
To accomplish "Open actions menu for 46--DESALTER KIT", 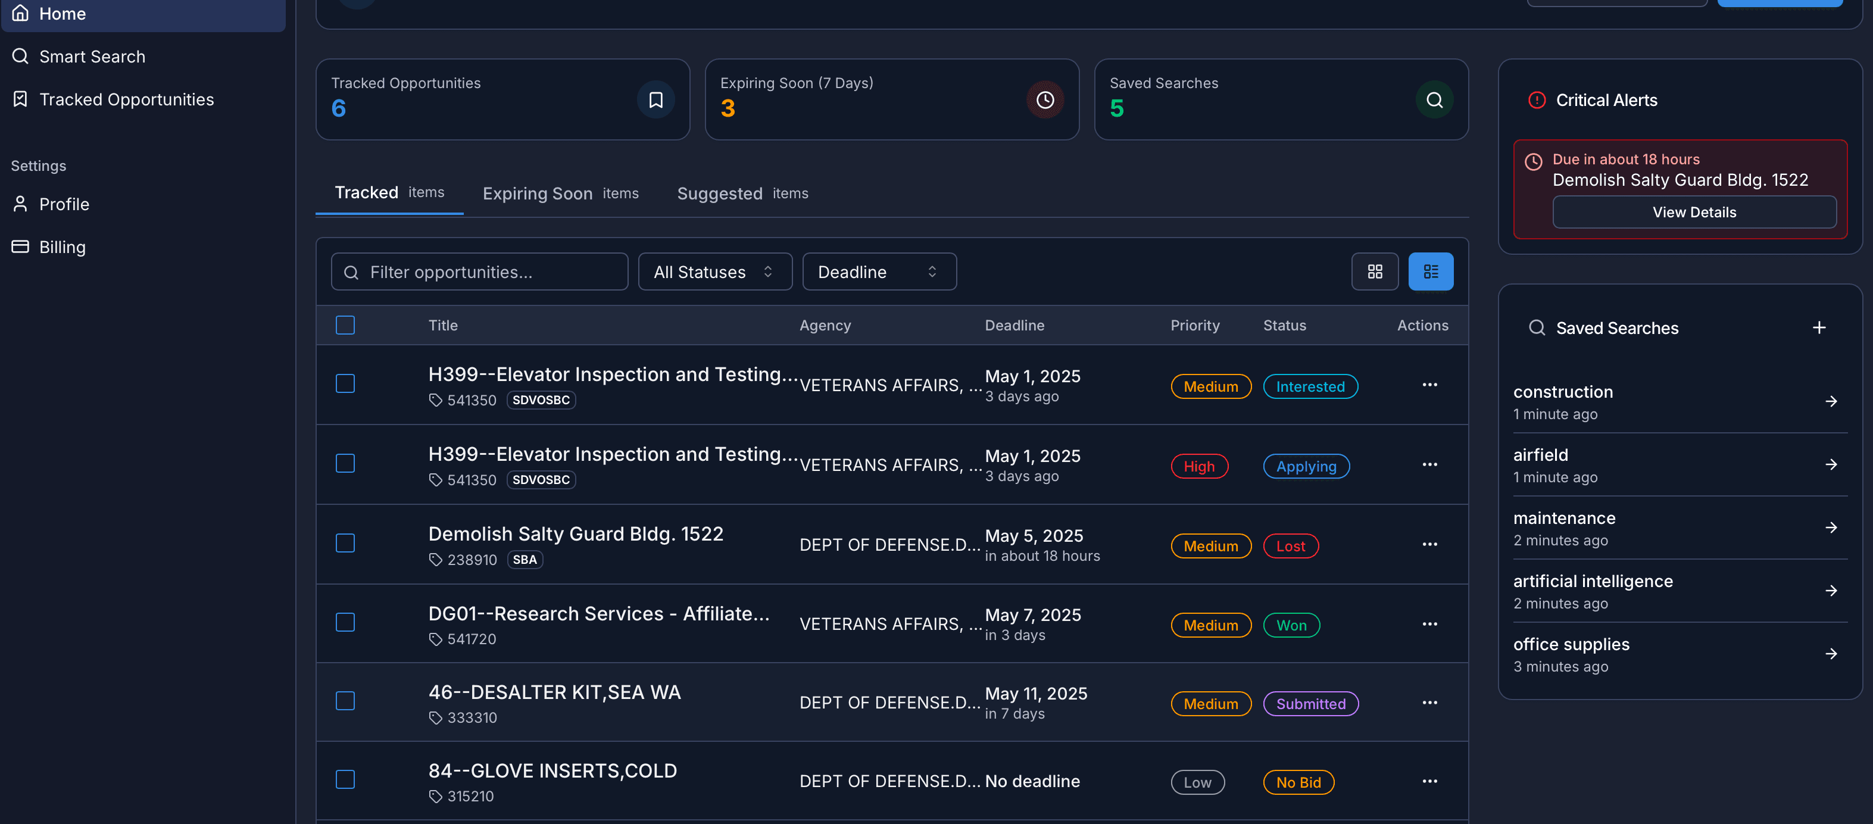I will pyautogui.click(x=1429, y=703).
